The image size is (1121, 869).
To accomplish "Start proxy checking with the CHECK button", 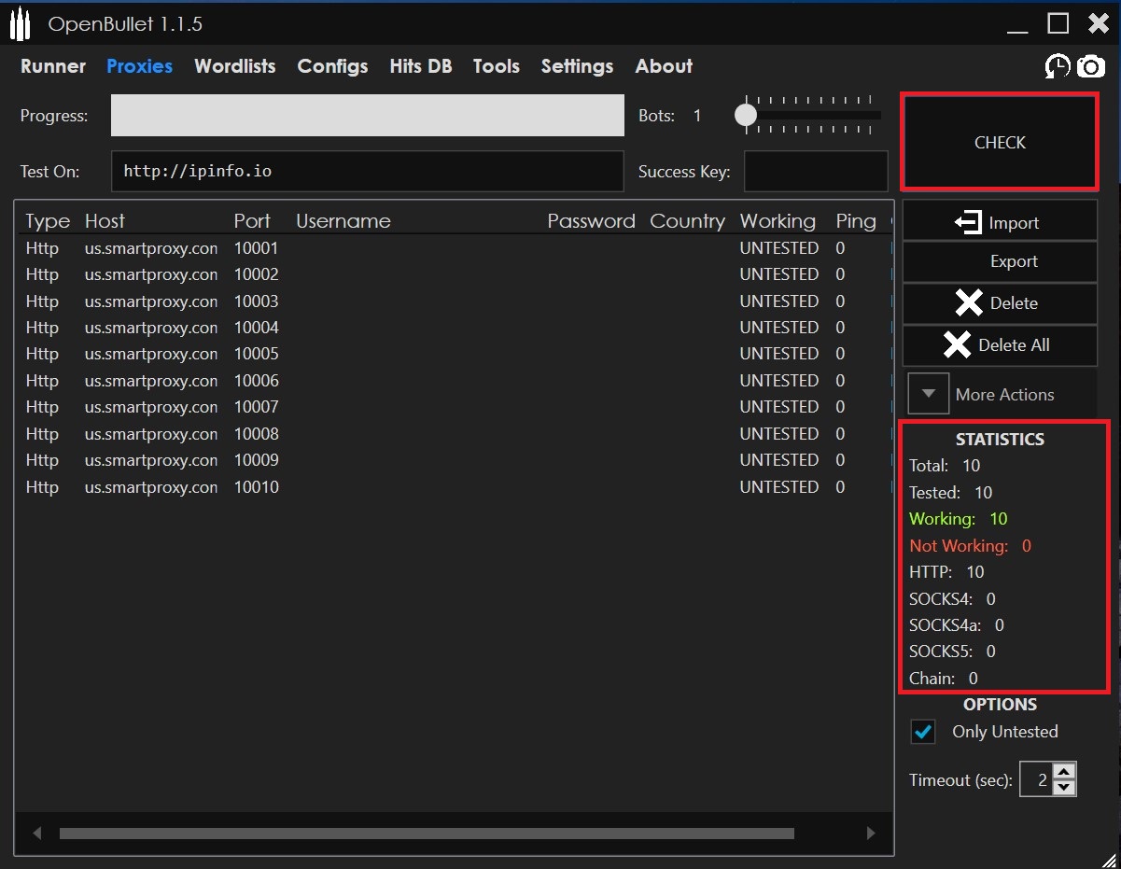I will click(1000, 142).
